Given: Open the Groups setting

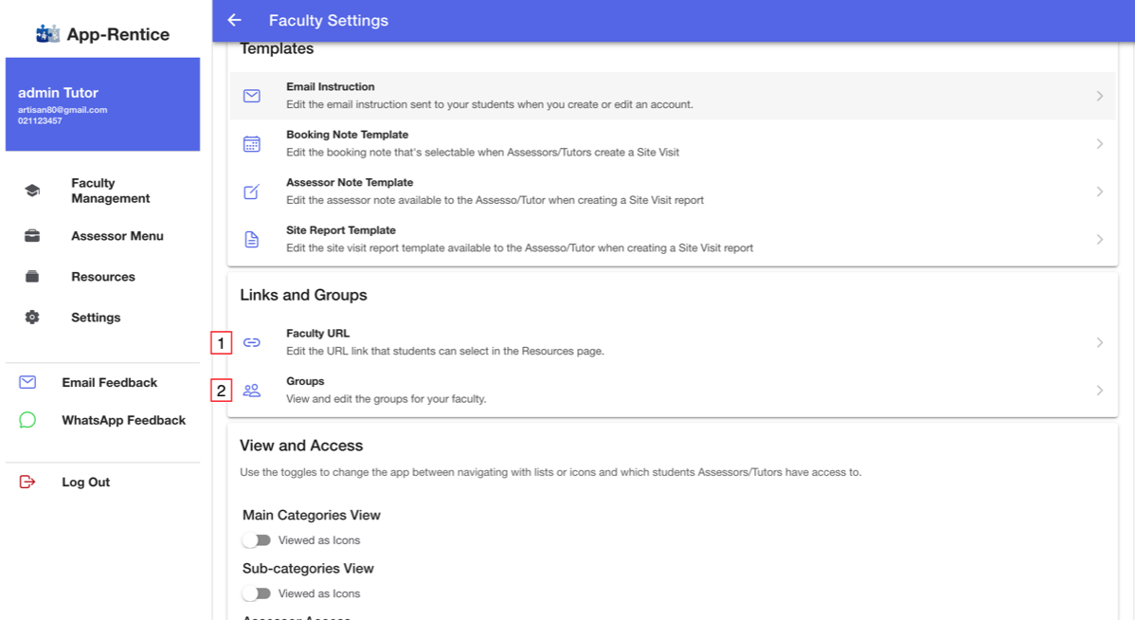Looking at the screenshot, I should pyautogui.click(x=673, y=391).
